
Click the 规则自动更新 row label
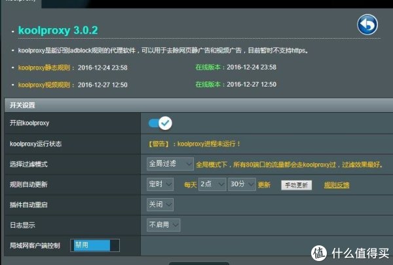[29, 185]
